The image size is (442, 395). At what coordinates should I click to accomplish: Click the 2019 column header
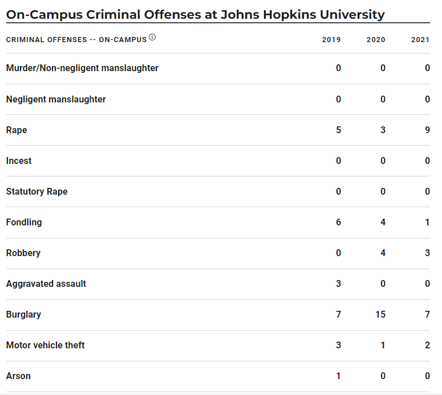point(331,40)
